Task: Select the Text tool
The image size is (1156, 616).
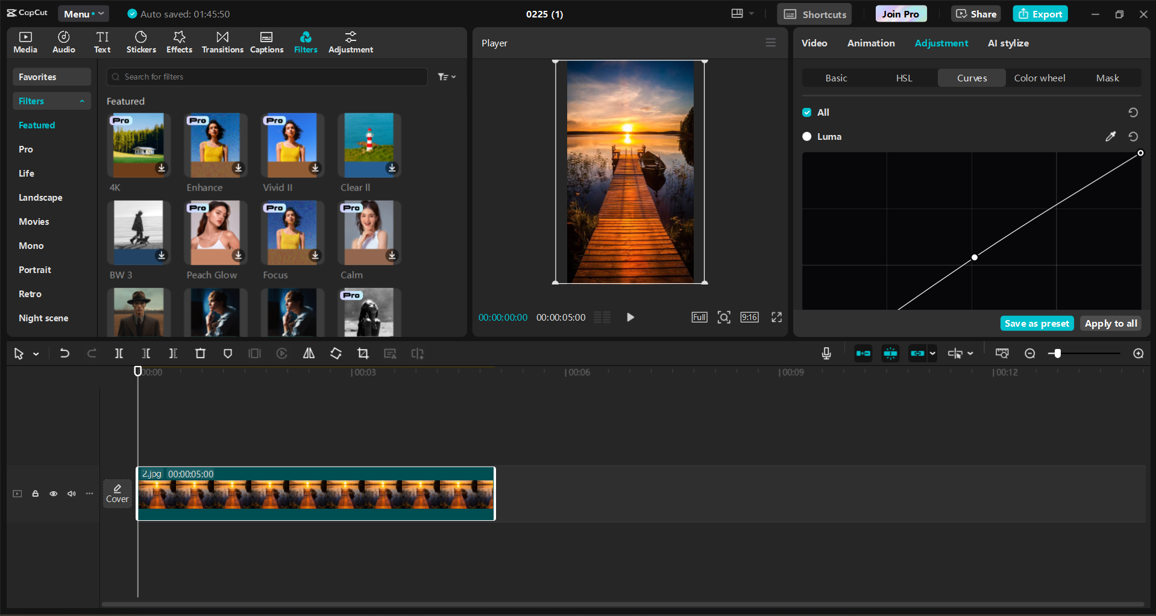Action: [102, 42]
